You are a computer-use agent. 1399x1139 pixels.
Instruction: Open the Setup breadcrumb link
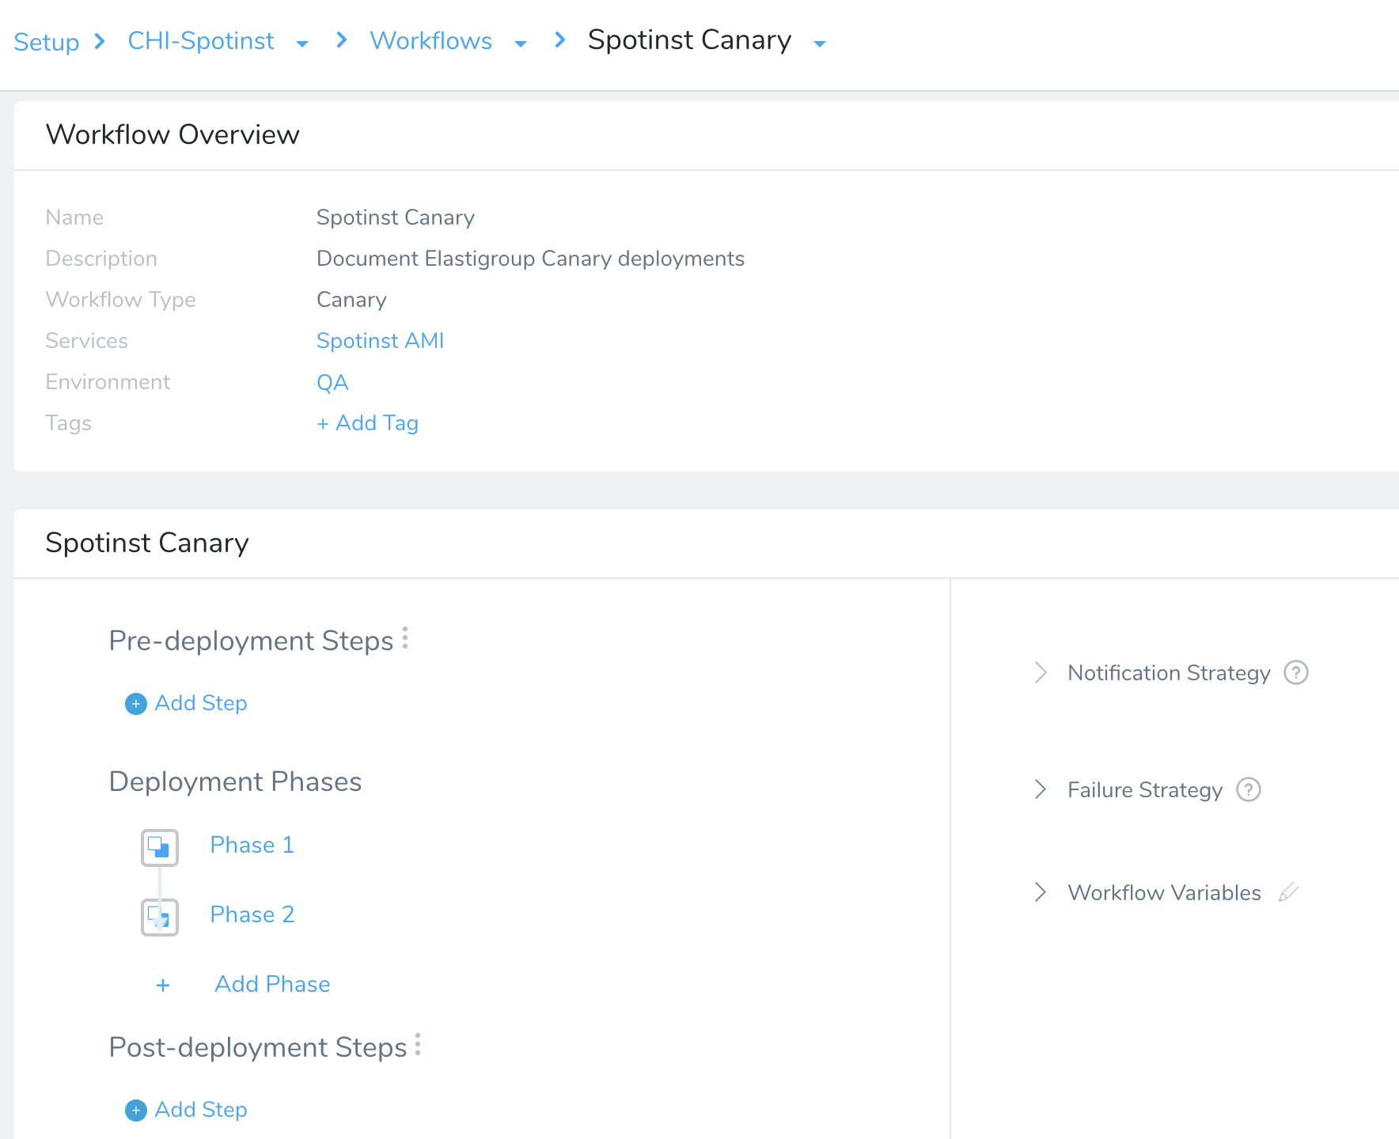pos(47,41)
